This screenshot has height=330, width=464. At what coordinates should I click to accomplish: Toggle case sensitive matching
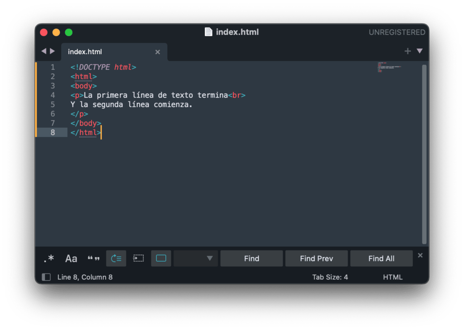point(71,258)
